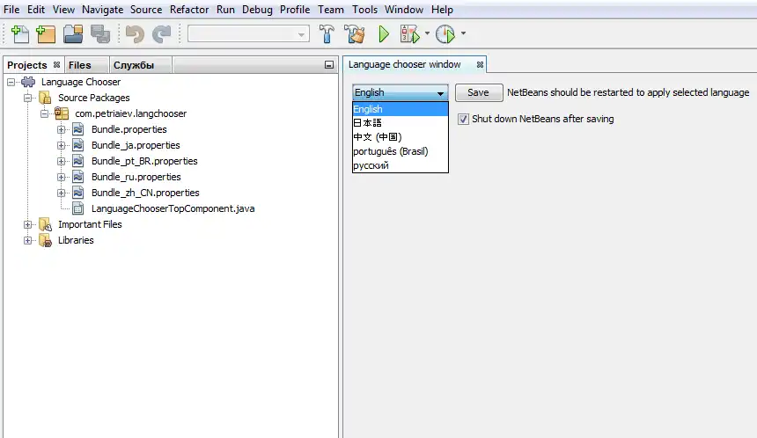Click the language combo box showing English
Screen dimensions: 757x438
(401, 92)
